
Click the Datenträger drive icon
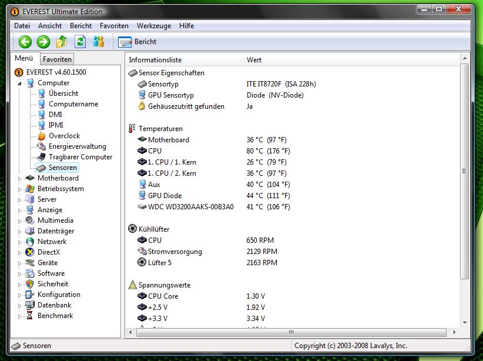[30, 231]
